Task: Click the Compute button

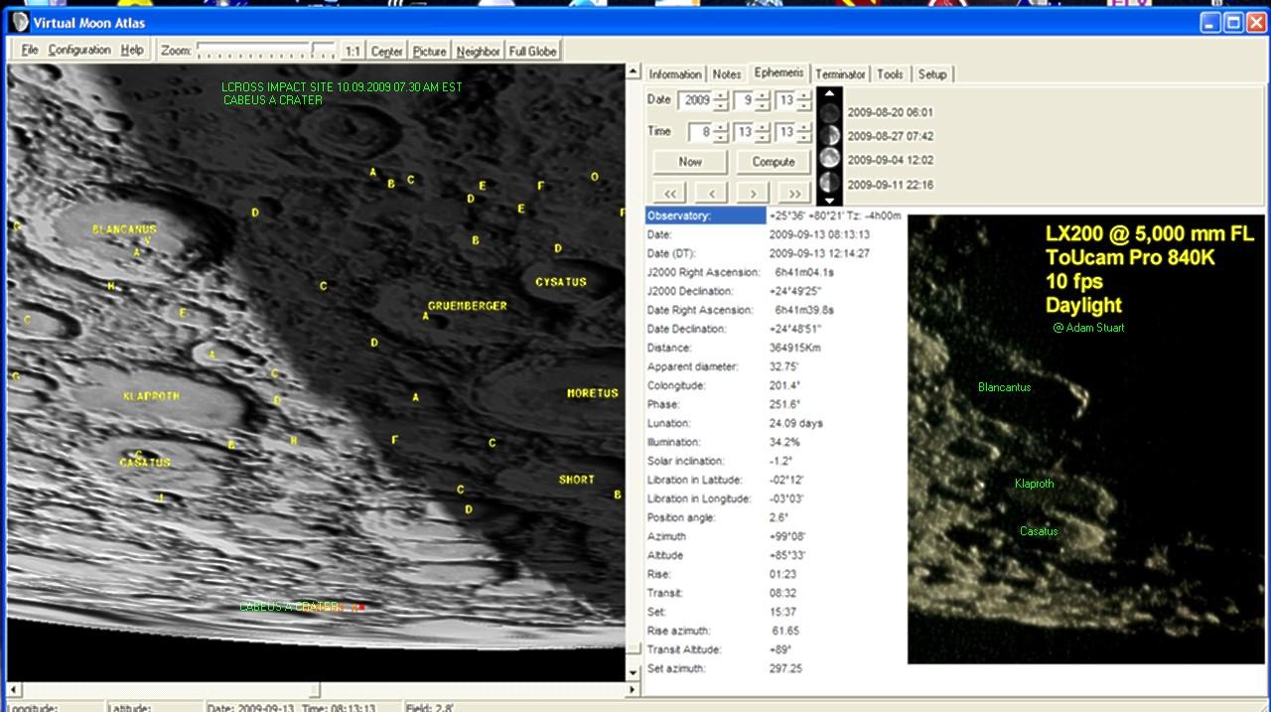Action: 774,162
